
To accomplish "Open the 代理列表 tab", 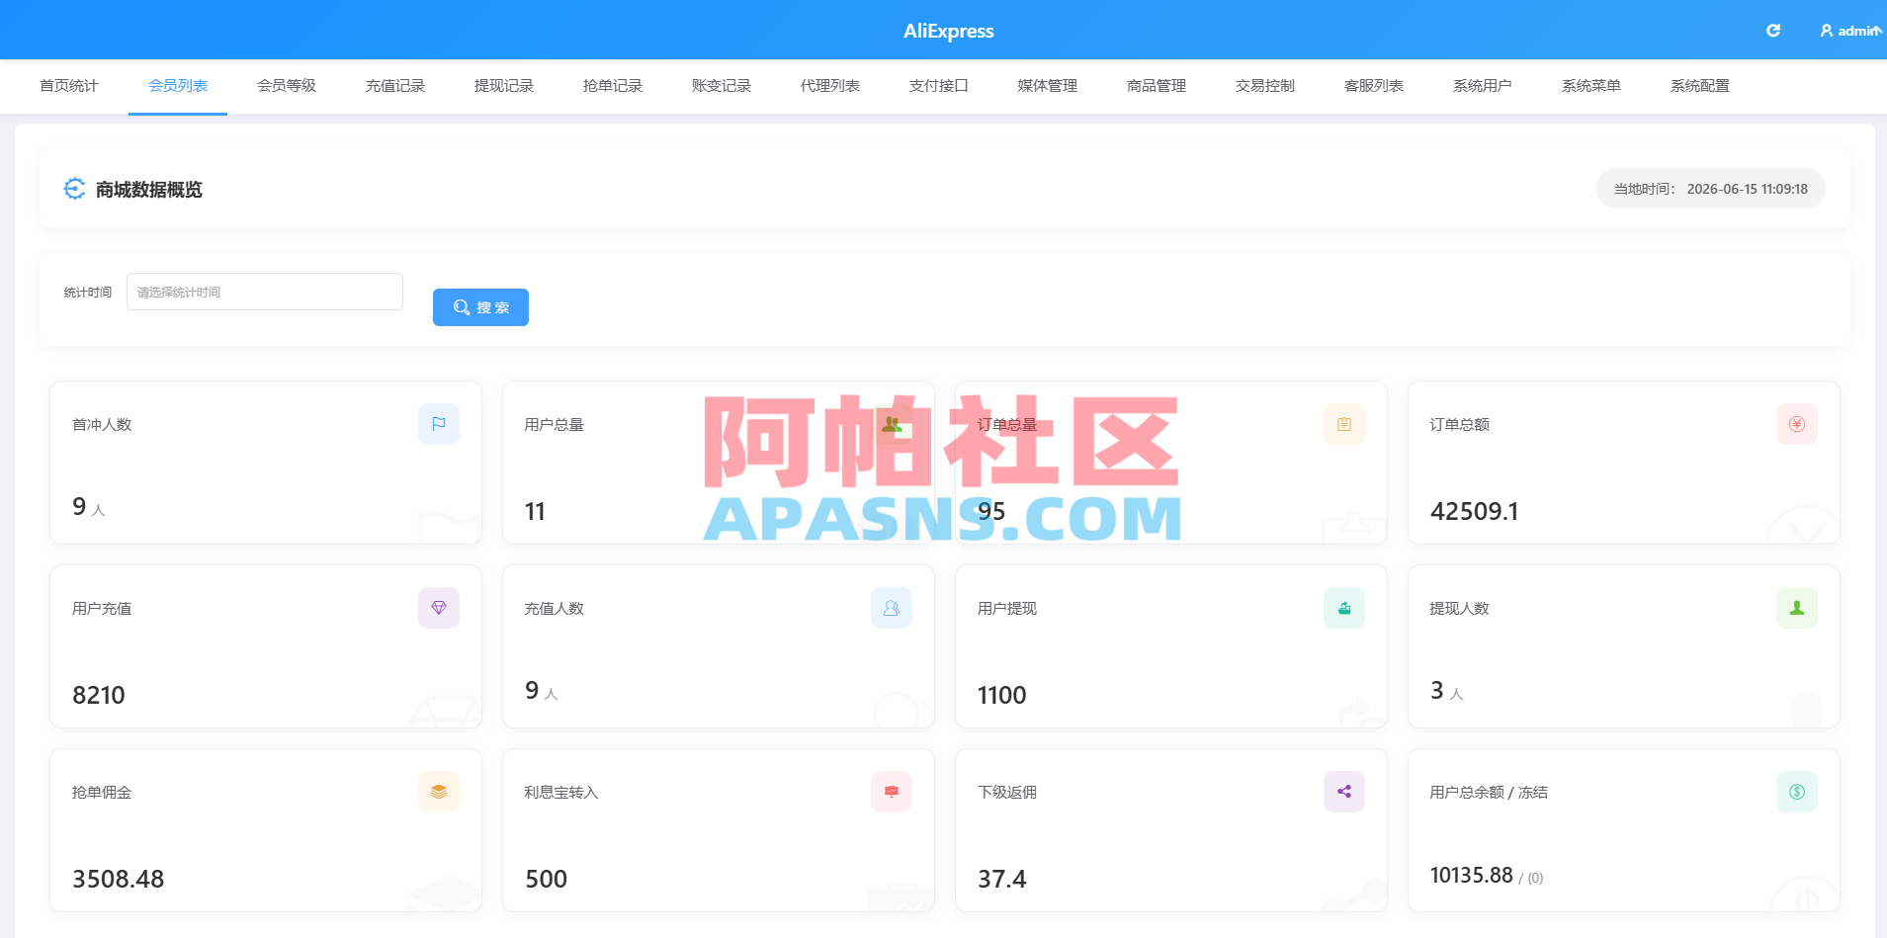I will 830,86.
